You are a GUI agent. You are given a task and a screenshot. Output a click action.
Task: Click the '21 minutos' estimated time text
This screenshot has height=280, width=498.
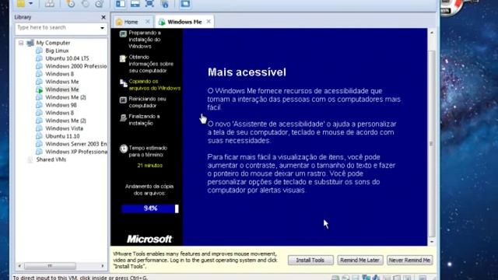tap(149, 166)
